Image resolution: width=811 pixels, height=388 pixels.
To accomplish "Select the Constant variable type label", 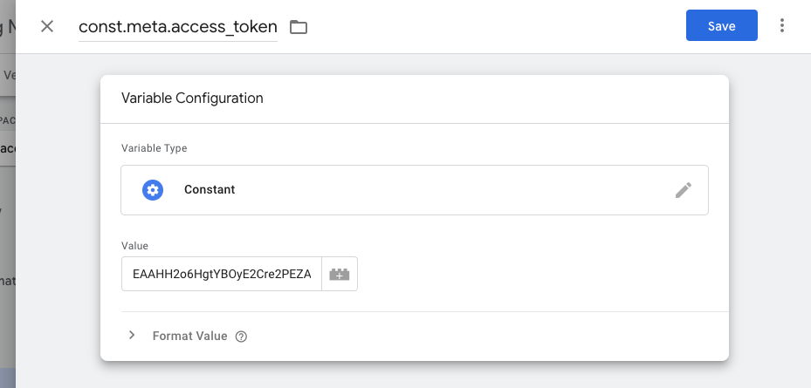I will tap(210, 190).
